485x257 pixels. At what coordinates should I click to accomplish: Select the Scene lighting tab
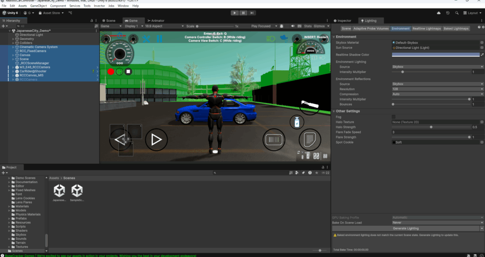point(346,28)
